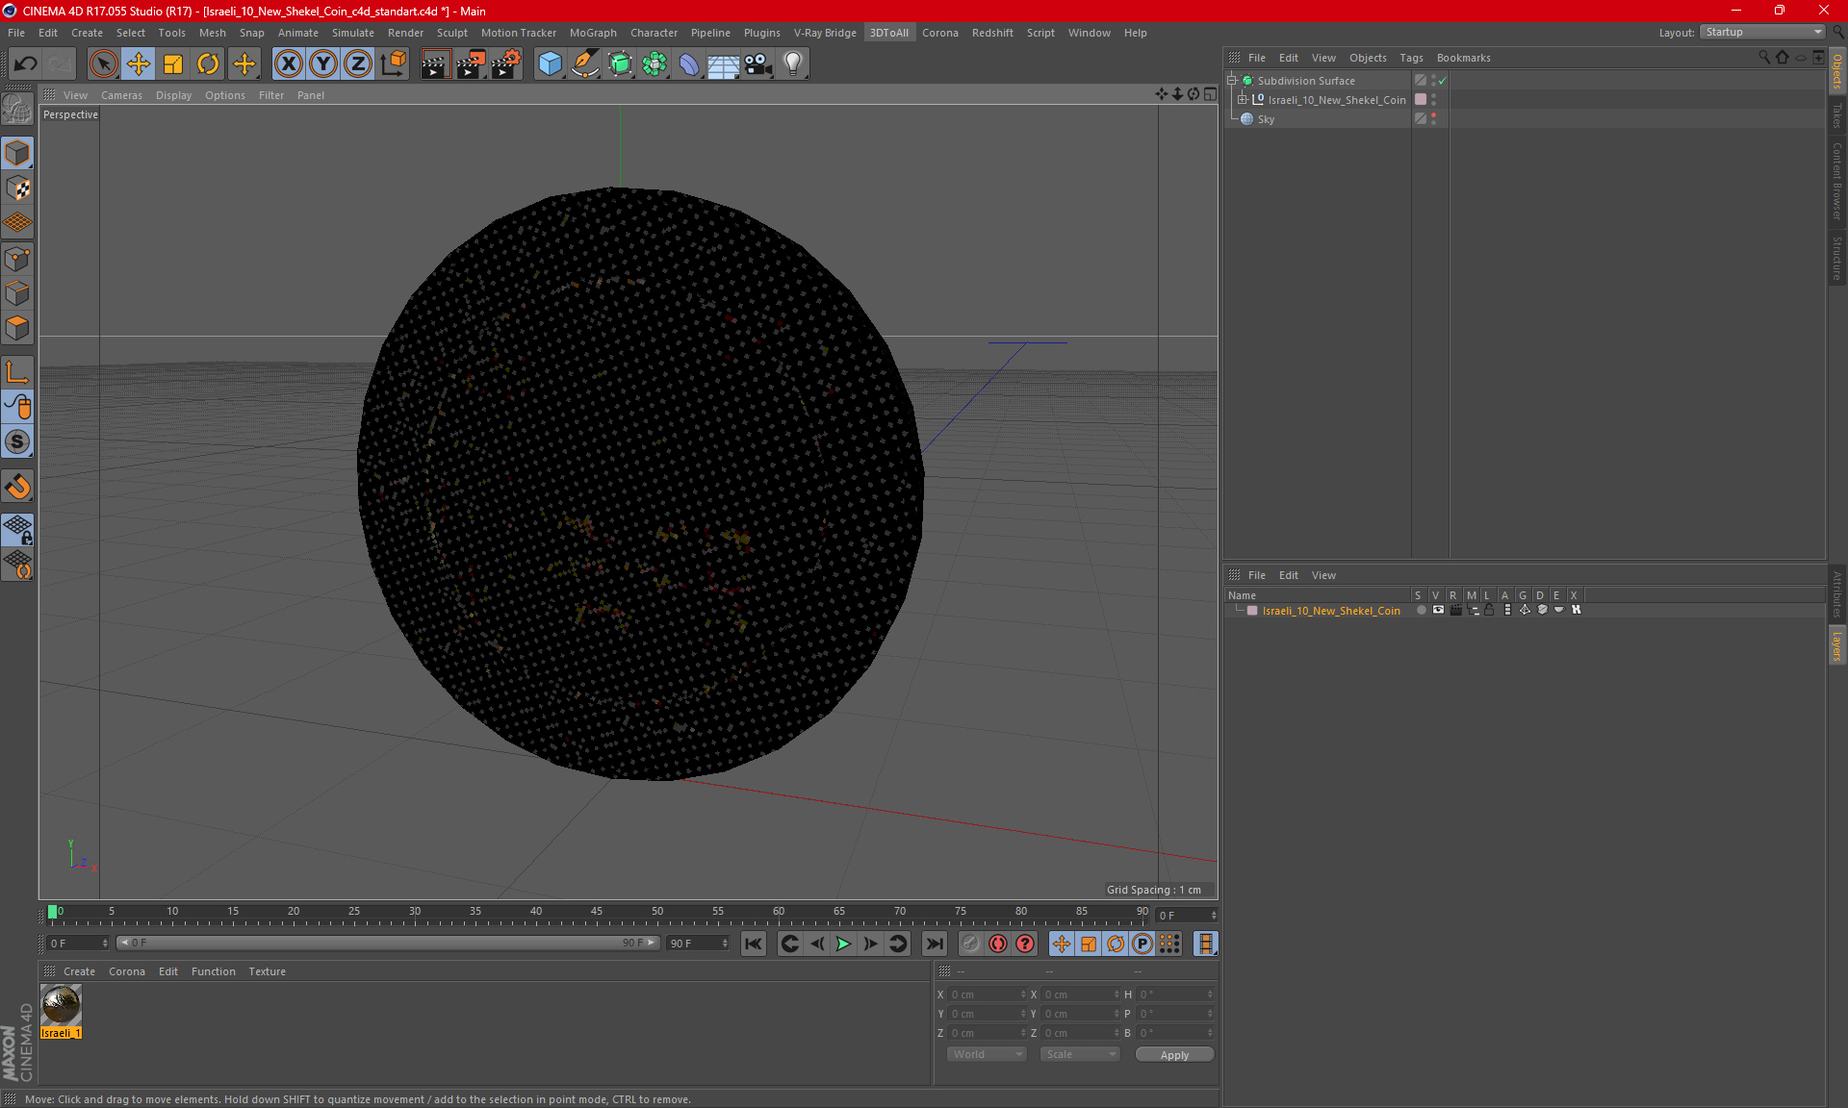Toggle Y axis lock
Viewport: 1848px width, 1108px height.
(323, 64)
